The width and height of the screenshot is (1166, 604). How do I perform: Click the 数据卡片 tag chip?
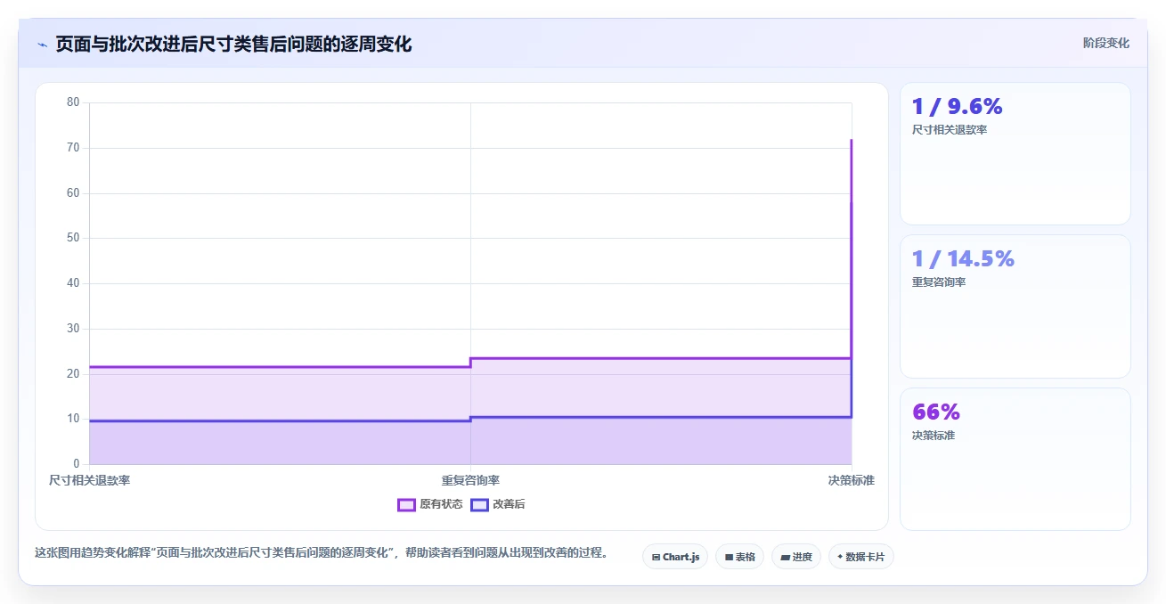860,557
